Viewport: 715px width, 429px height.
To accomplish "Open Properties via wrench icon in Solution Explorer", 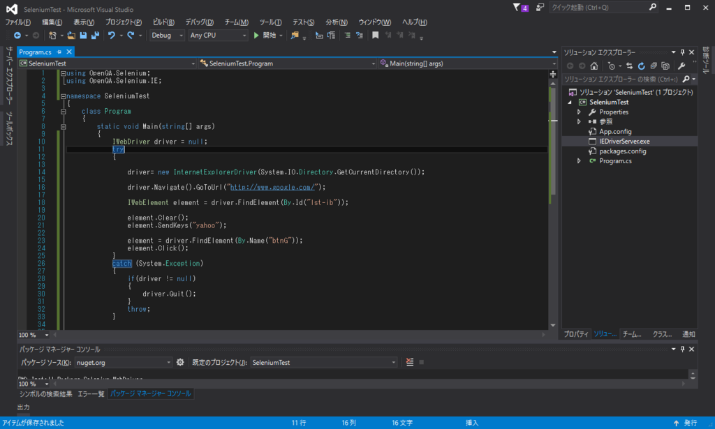I will click(681, 66).
